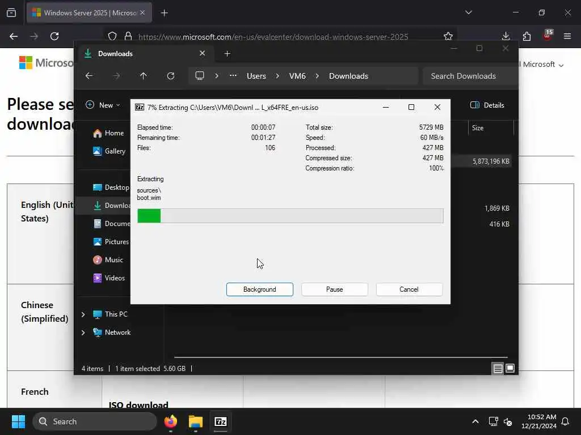The width and height of the screenshot is (581, 435).
Task: Click the 1,869 KB file size
Action: click(x=496, y=208)
